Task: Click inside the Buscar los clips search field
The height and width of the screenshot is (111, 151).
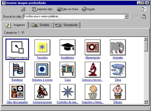Action: [74, 16]
